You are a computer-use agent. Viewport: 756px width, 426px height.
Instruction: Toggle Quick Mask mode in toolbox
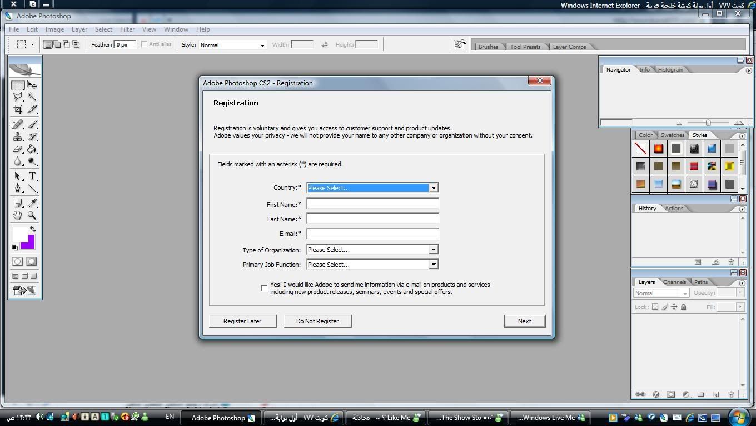click(x=32, y=262)
